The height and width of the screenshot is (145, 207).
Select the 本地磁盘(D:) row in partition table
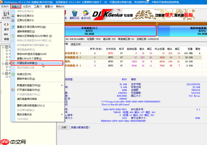pyautogui.click(x=133, y=57)
